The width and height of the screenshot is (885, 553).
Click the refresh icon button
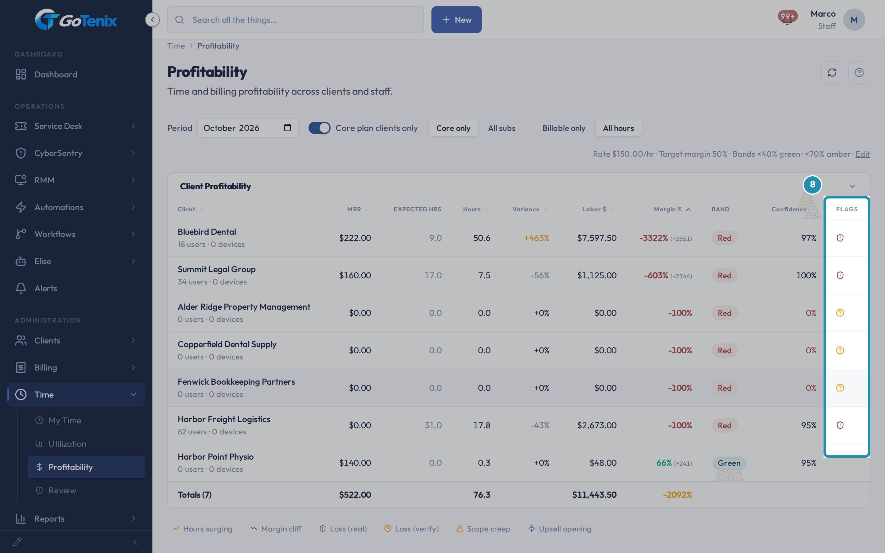pyautogui.click(x=832, y=73)
